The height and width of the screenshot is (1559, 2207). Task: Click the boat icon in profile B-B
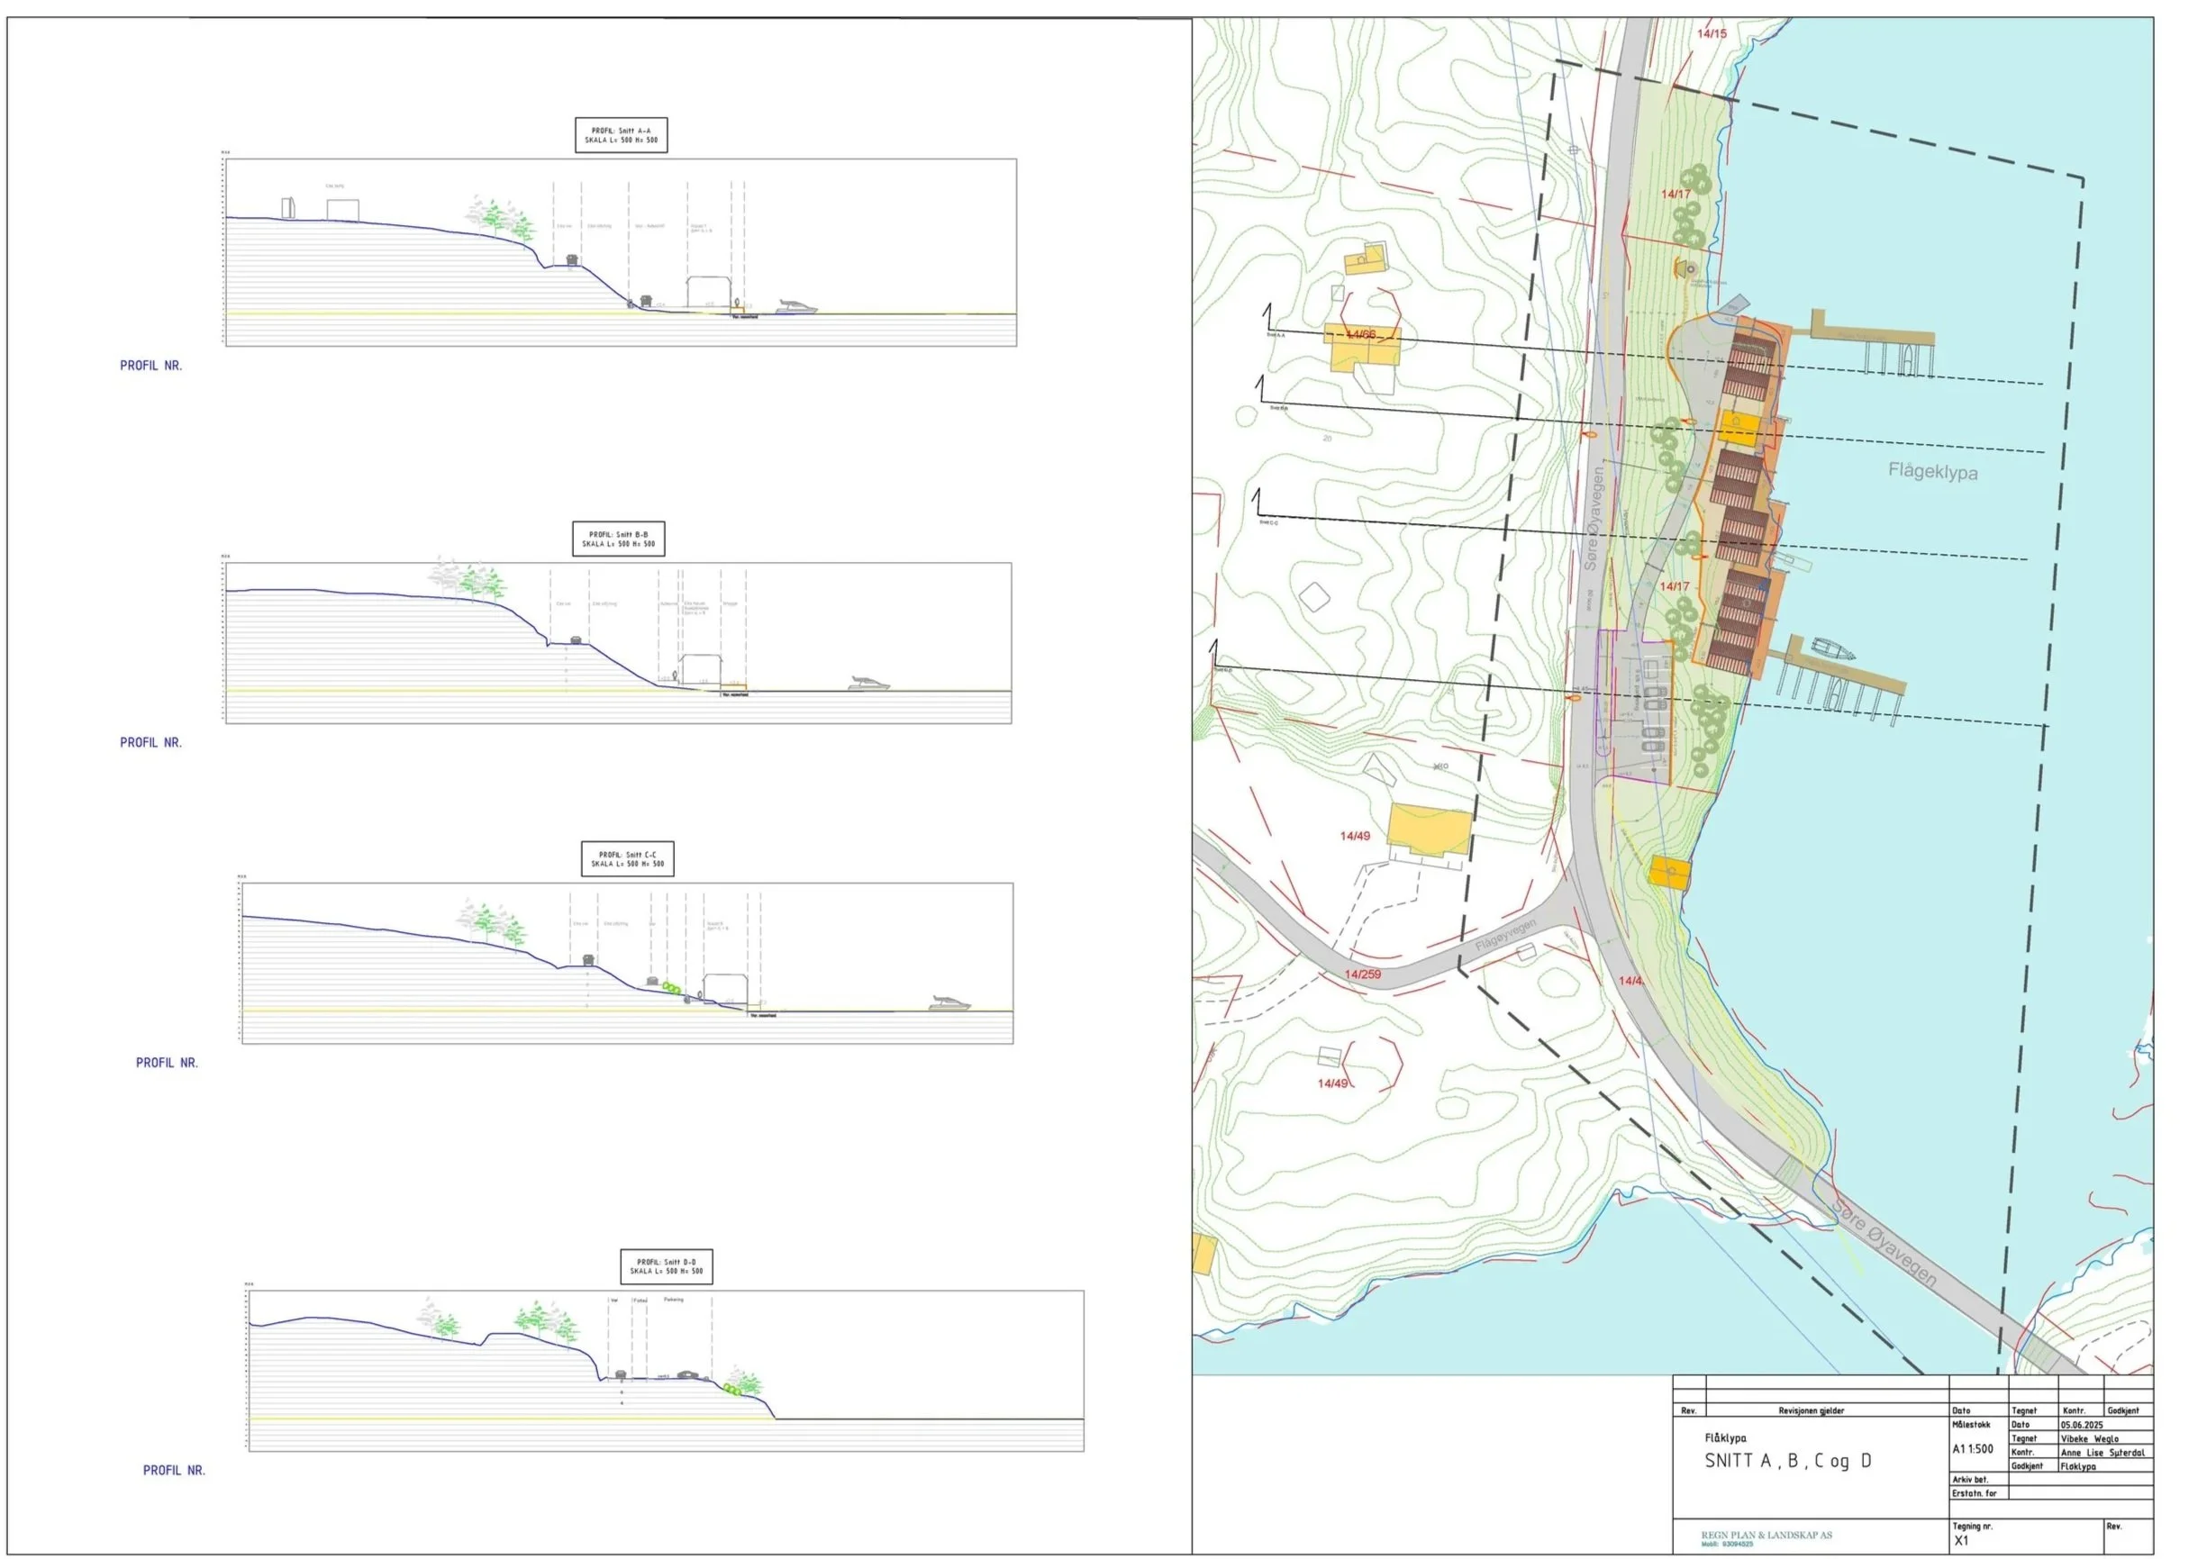tap(869, 684)
